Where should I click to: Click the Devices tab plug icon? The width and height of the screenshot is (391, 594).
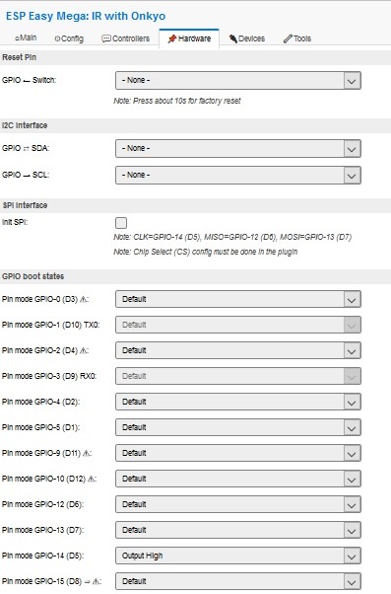click(x=233, y=38)
